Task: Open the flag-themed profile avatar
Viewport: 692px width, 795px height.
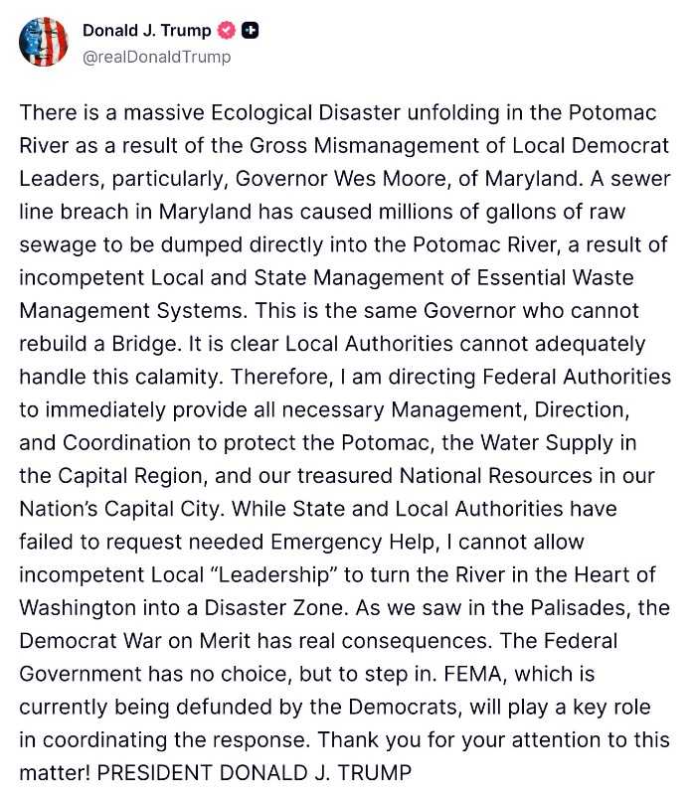Action: 44,43
